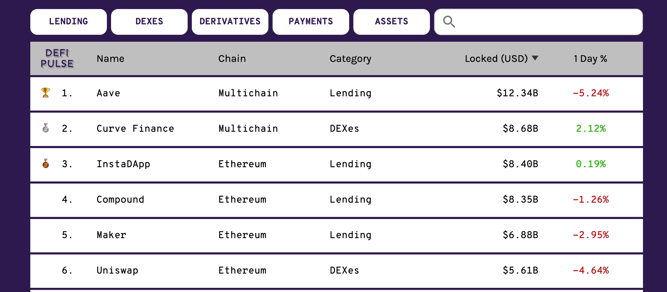This screenshot has width=667, height=292.
Task: Open the Aave project link
Action: pyautogui.click(x=108, y=93)
